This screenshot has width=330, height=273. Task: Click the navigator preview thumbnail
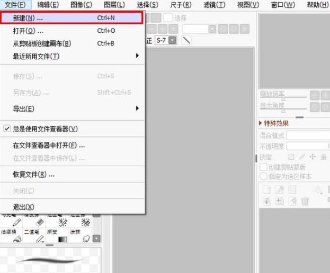click(295, 50)
